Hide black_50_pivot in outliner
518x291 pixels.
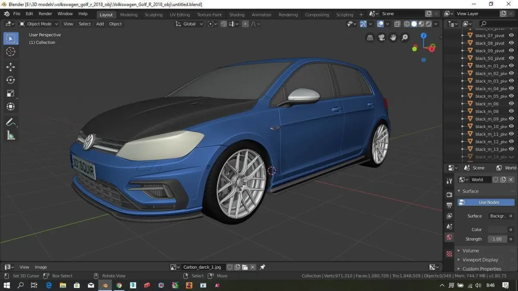pos(511,58)
